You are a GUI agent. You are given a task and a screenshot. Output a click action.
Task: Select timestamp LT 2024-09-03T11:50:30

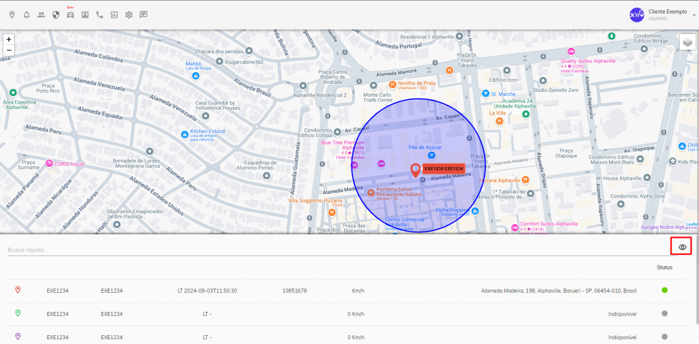pos(208,291)
